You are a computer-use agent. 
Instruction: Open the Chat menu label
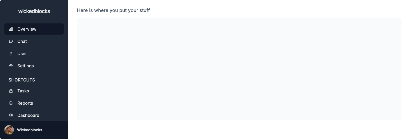pos(22,41)
